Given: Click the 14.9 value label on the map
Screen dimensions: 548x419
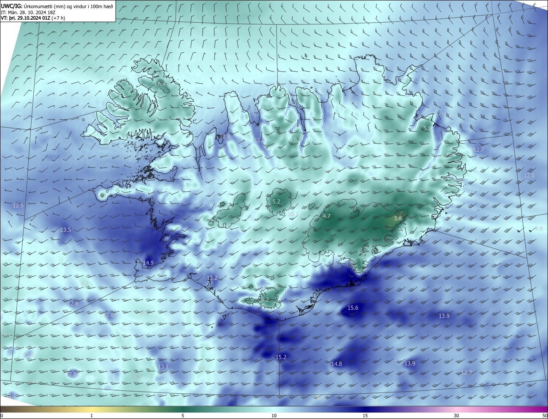Looking at the screenshot, I should tap(149, 263).
